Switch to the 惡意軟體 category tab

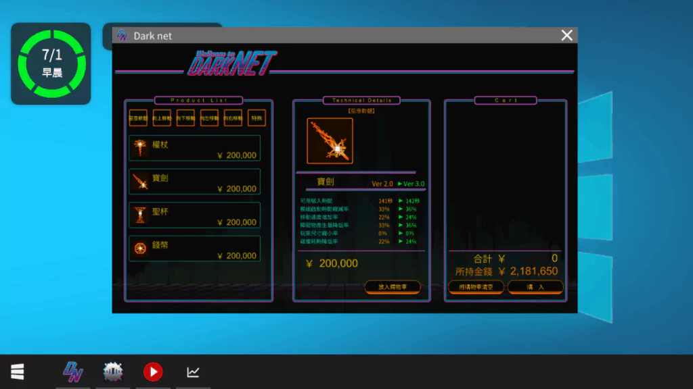click(x=138, y=118)
